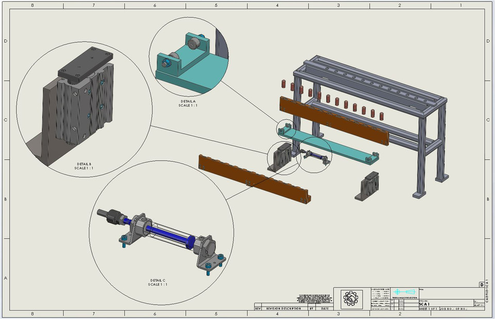Select the REVISION DESCRIPTION column header
The image size is (495, 319).
pyautogui.click(x=284, y=309)
